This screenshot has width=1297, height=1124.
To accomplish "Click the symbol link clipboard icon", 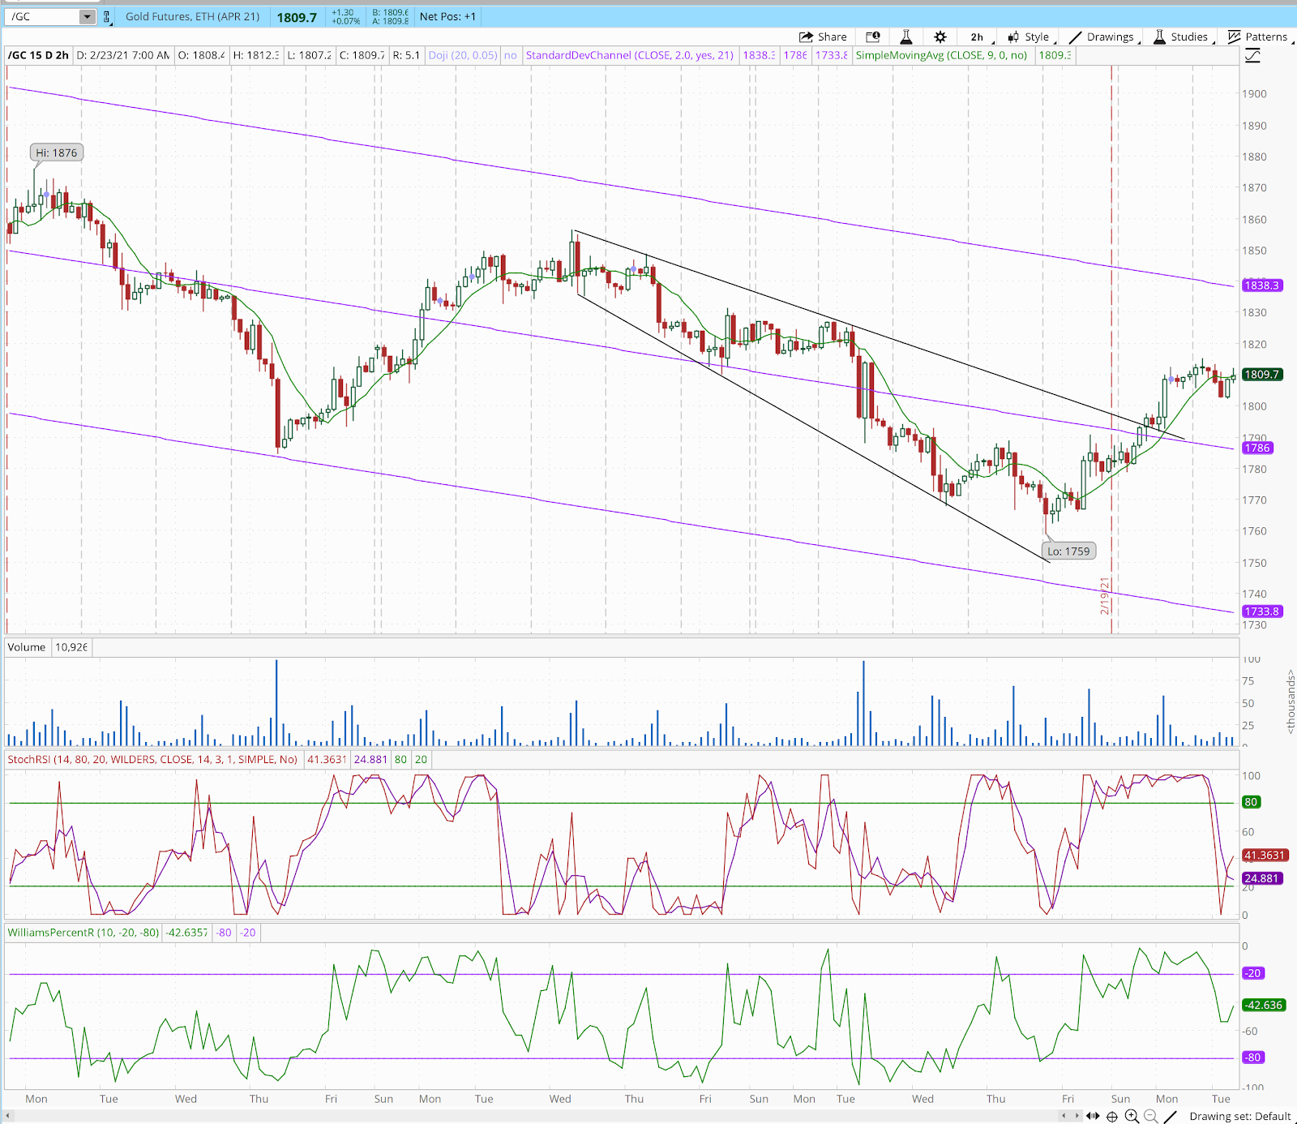I will click(x=106, y=16).
